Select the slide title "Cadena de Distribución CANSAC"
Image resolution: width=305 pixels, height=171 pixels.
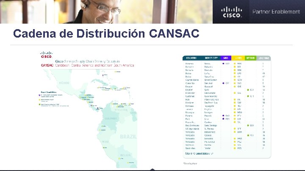point(106,33)
